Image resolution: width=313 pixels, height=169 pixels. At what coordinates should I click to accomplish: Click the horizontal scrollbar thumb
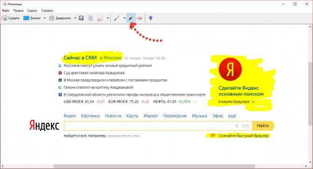[154, 166]
